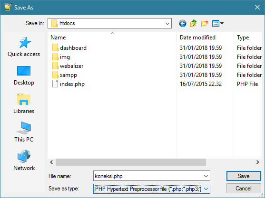Click 'File folder' type of xampp row
This screenshot has width=265, height=198.
click(x=249, y=75)
